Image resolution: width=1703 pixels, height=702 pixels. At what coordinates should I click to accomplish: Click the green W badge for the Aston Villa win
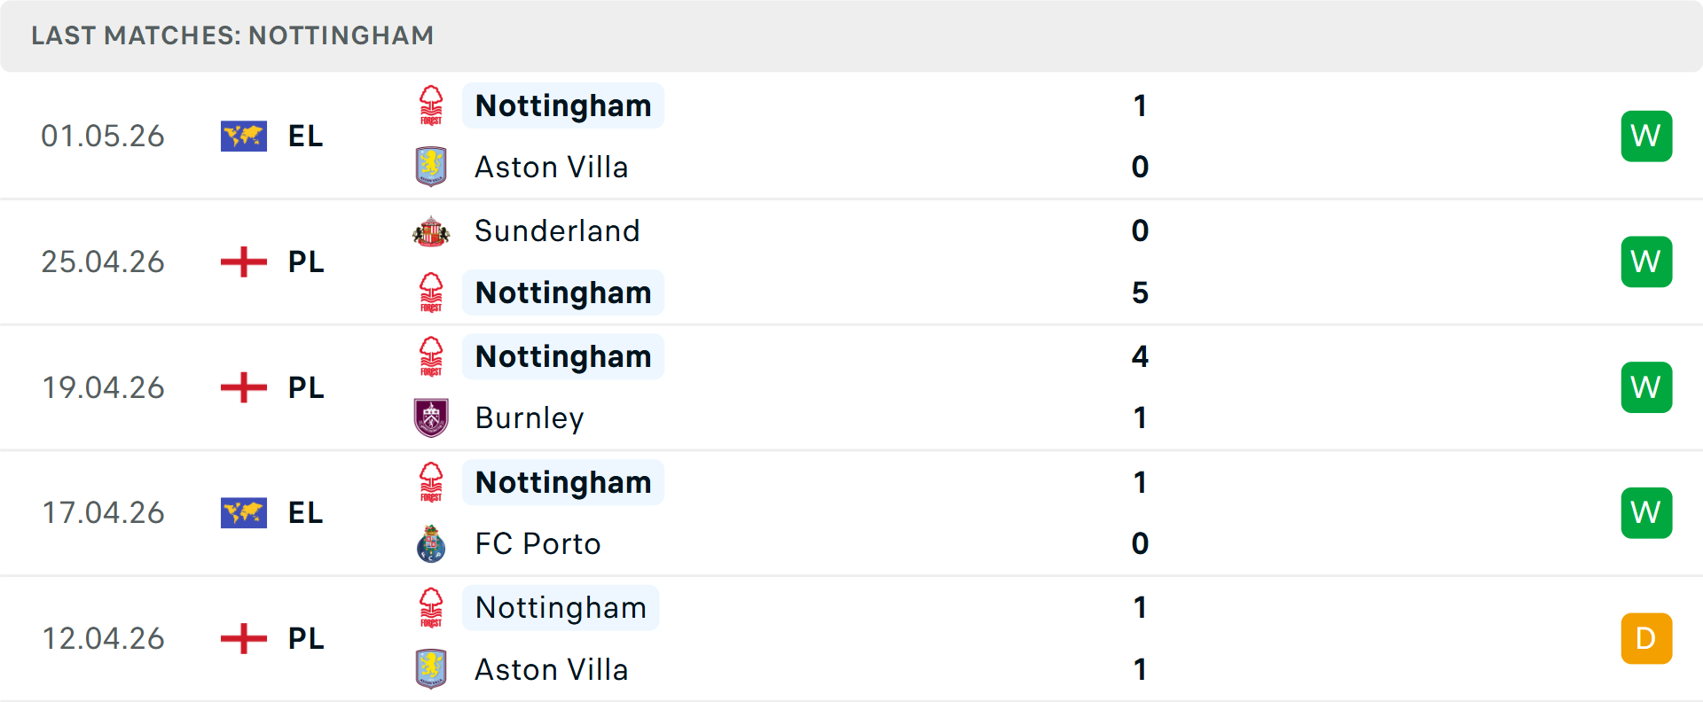coord(1646,136)
